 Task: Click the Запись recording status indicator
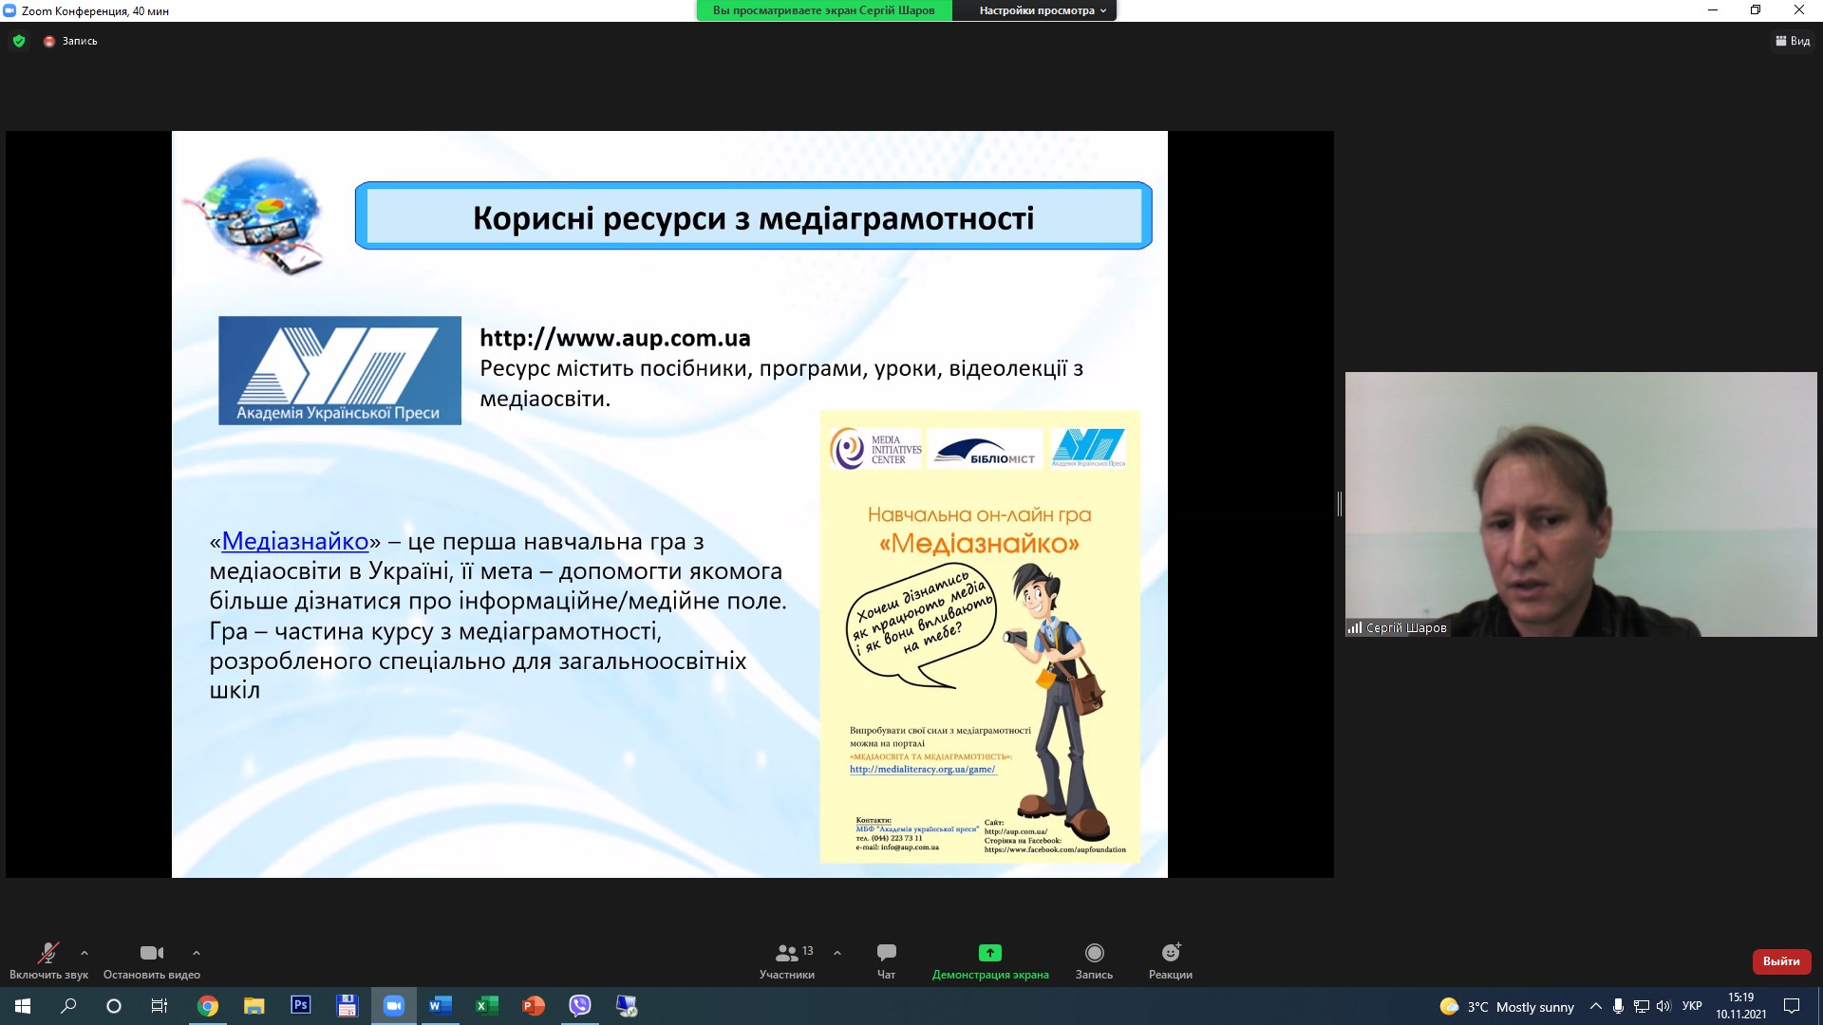coord(71,41)
